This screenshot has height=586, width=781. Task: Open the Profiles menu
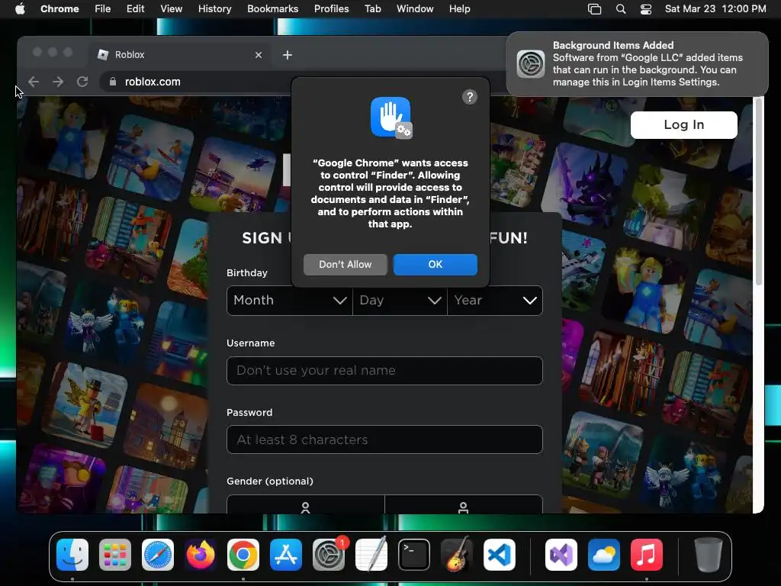pyautogui.click(x=331, y=9)
